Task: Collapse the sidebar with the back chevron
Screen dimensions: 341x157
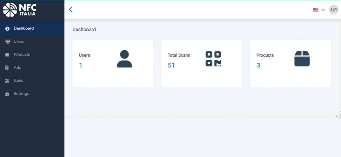Action: tap(71, 9)
